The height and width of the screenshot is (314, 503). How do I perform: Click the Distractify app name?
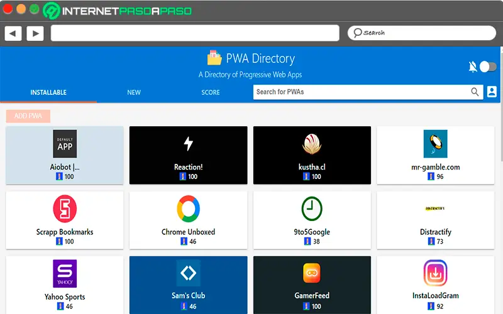coord(435,232)
